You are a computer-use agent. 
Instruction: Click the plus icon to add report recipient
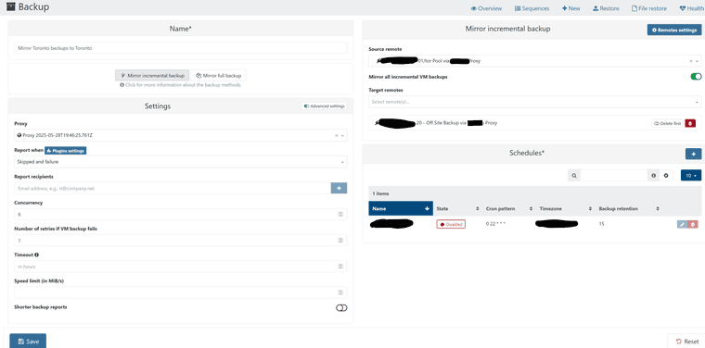[x=339, y=188]
